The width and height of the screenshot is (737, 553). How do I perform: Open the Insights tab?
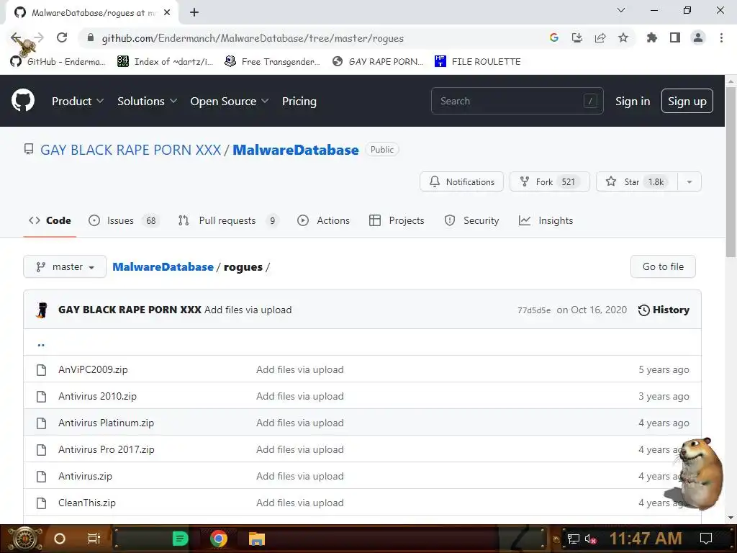click(x=546, y=220)
